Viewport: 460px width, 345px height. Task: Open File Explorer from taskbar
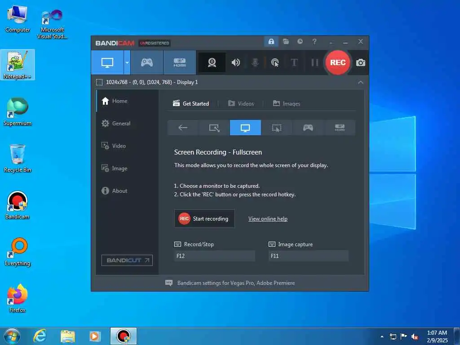68,336
